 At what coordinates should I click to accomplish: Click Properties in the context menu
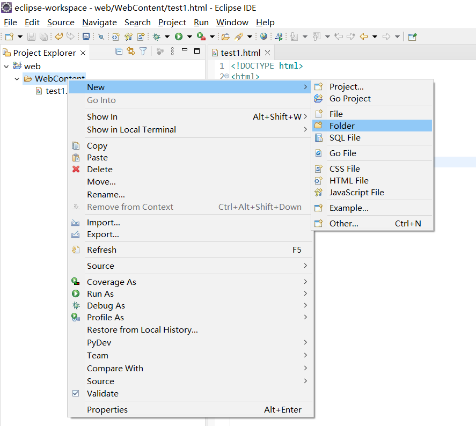(191, 409)
